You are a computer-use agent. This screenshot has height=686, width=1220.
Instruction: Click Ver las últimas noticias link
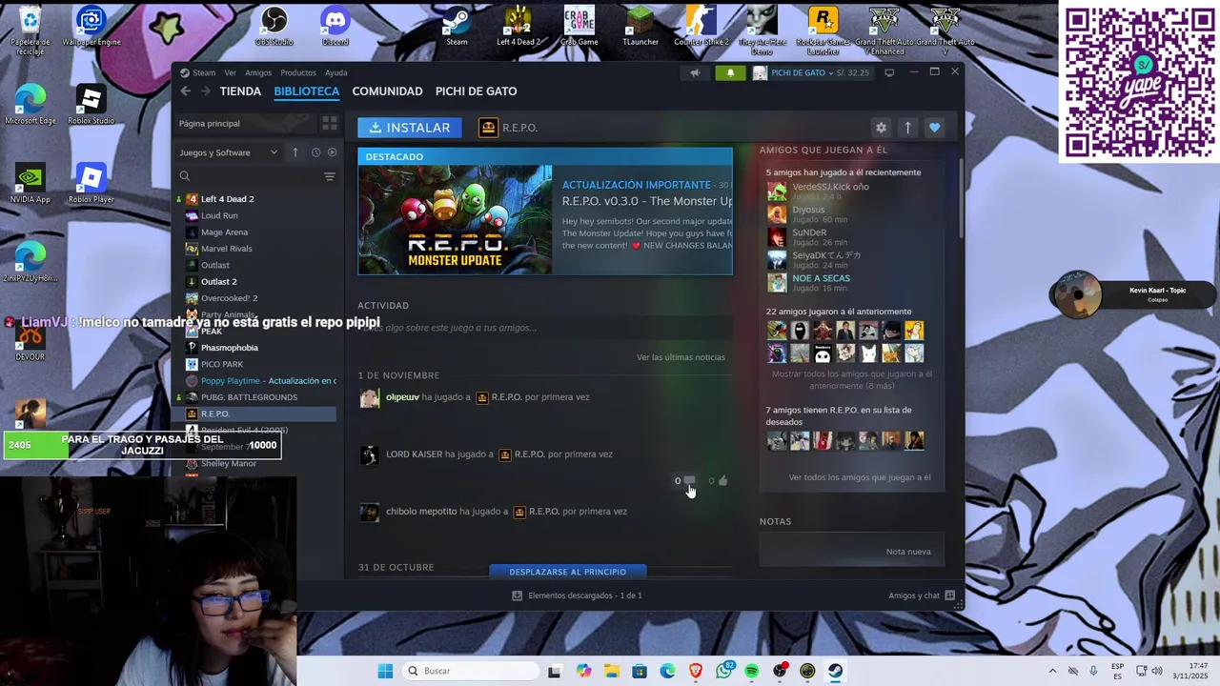pyautogui.click(x=681, y=357)
